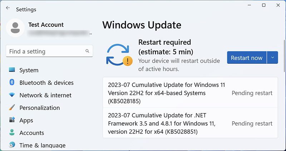Click the Windows Update page title
This screenshot has width=286, height=151.
(x=142, y=25)
